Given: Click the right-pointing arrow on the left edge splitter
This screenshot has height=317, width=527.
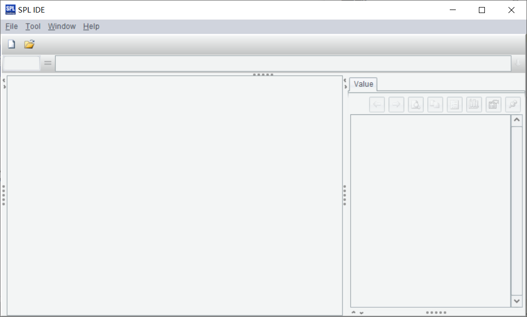Looking at the screenshot, I should 5,87.
